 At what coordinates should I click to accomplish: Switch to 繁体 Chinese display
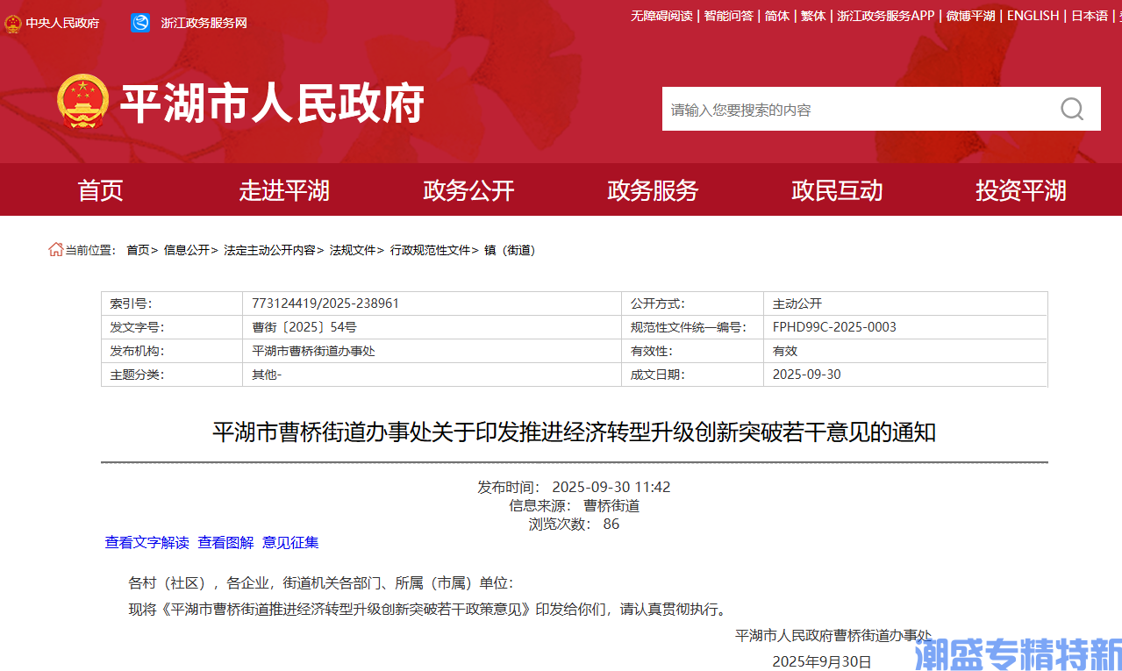[812, 16]
